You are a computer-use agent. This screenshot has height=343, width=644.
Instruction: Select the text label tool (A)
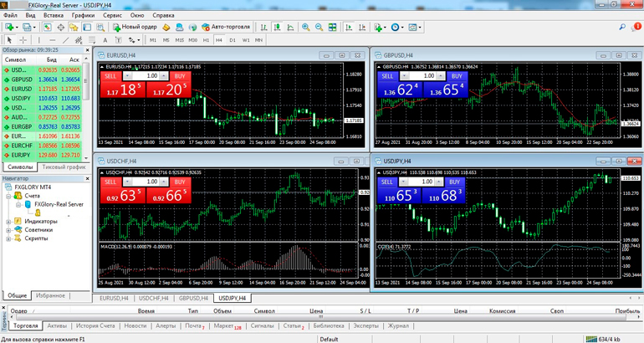[105, 40]
